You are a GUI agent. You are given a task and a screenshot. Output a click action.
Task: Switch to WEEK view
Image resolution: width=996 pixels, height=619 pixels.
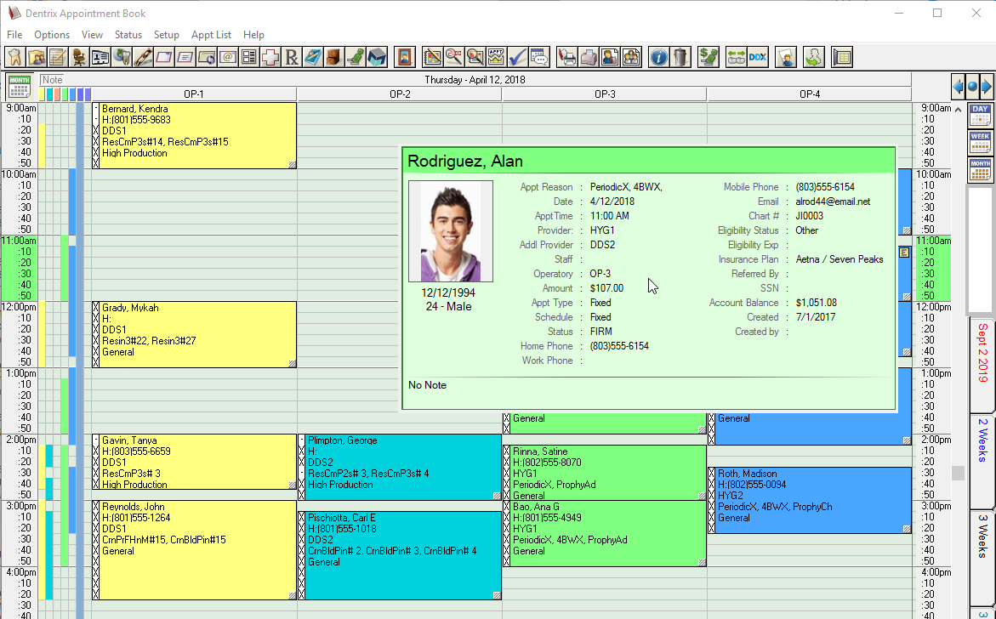[980, 143]
